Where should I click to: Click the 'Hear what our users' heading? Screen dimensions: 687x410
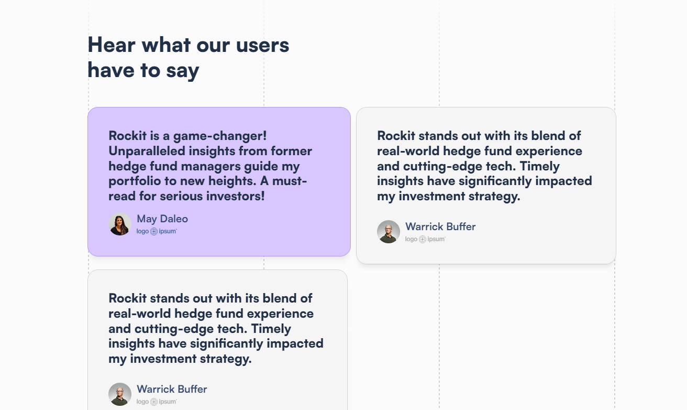[x=188, y=45]
